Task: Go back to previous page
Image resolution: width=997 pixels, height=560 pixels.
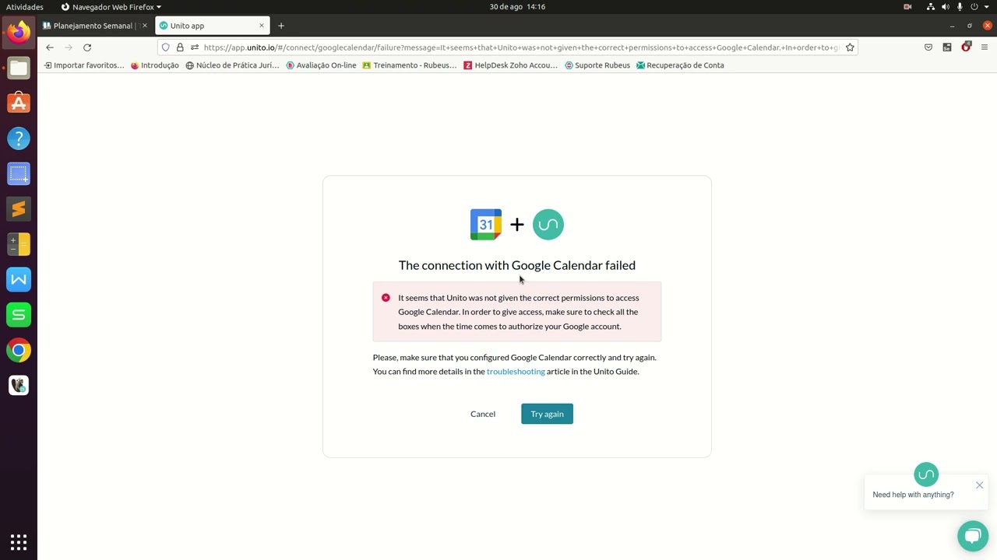Action: click(x=50, y=47)
